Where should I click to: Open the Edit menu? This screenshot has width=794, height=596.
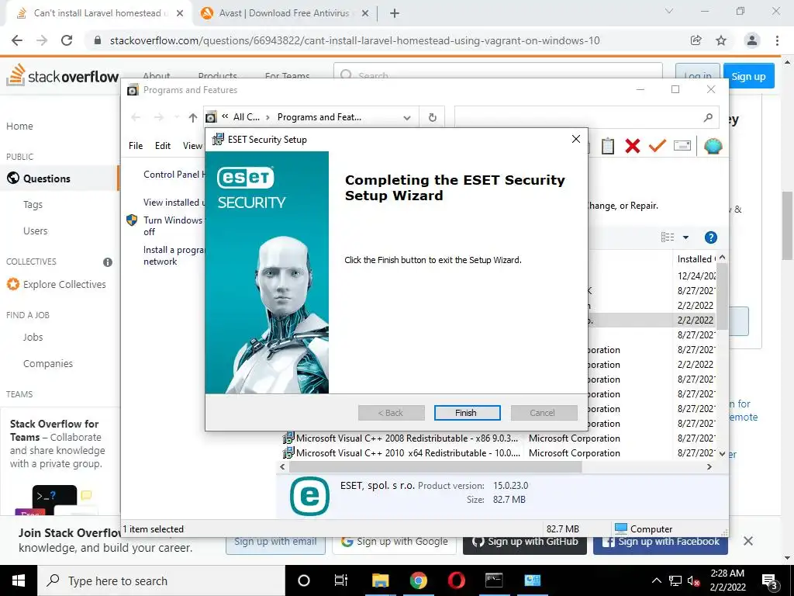(163, 146)
